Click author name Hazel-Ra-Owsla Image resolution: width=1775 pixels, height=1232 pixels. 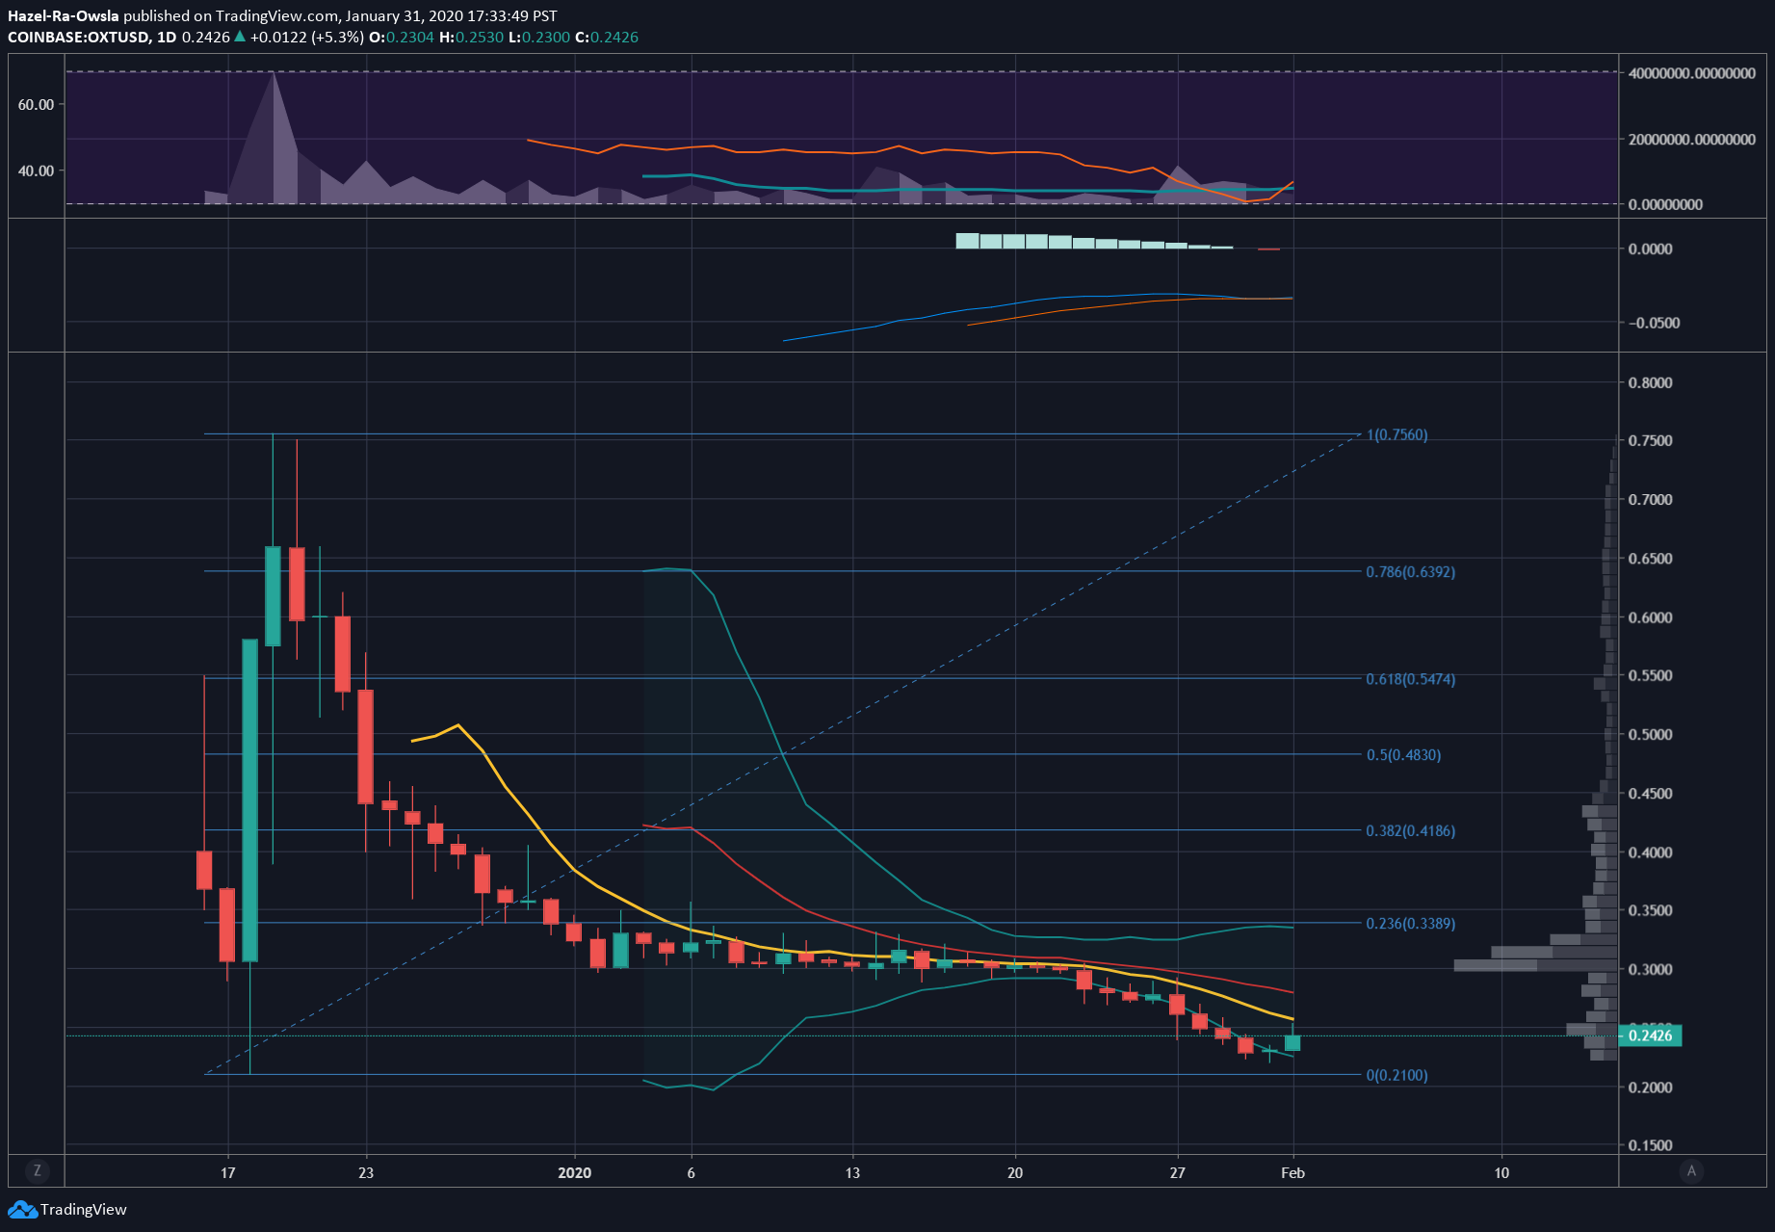[x=64, y=16]
